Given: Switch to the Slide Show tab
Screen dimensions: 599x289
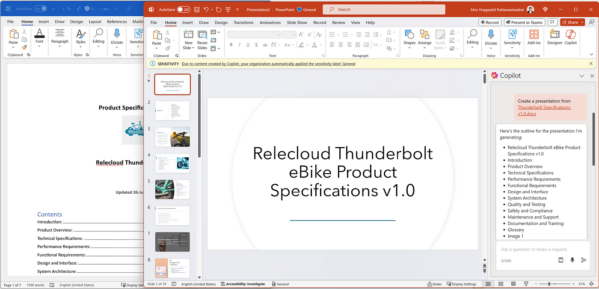Looking at the screenshot, I should coord(297,23).
